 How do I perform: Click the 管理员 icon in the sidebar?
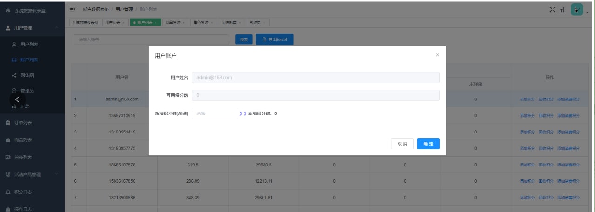coord(14,91)
